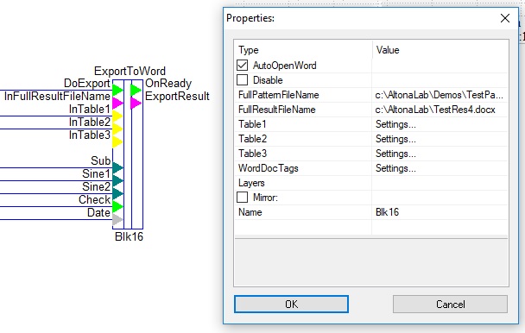Cancel the Properties dialog

pyautogui.click(x=450, y=304)
